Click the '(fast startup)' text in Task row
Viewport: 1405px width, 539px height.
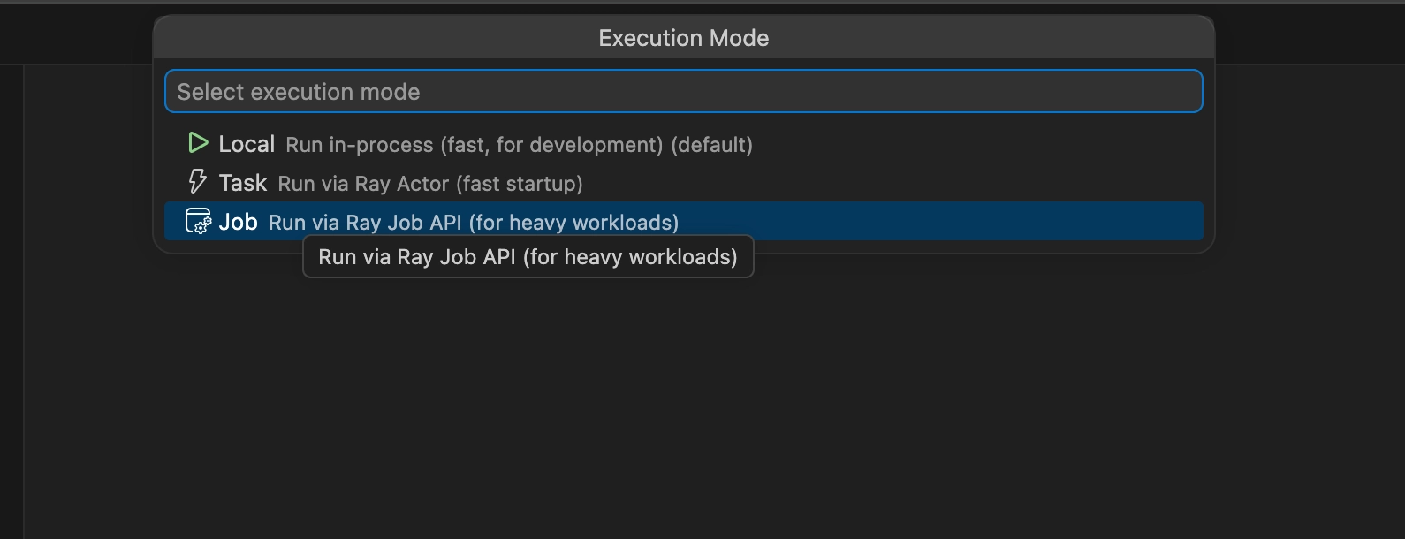520,184
